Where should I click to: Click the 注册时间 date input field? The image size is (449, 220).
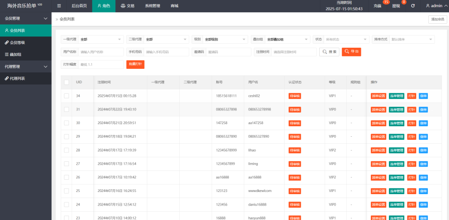tap(294, 52)
